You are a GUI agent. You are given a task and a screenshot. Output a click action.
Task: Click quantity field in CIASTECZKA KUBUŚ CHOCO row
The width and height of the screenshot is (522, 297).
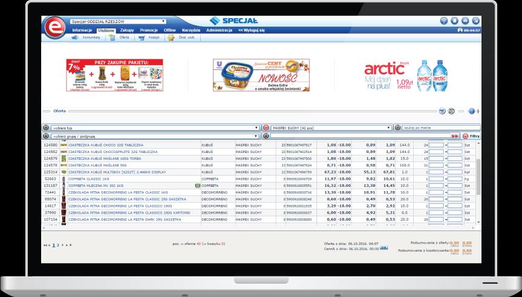tap(437, 145)
